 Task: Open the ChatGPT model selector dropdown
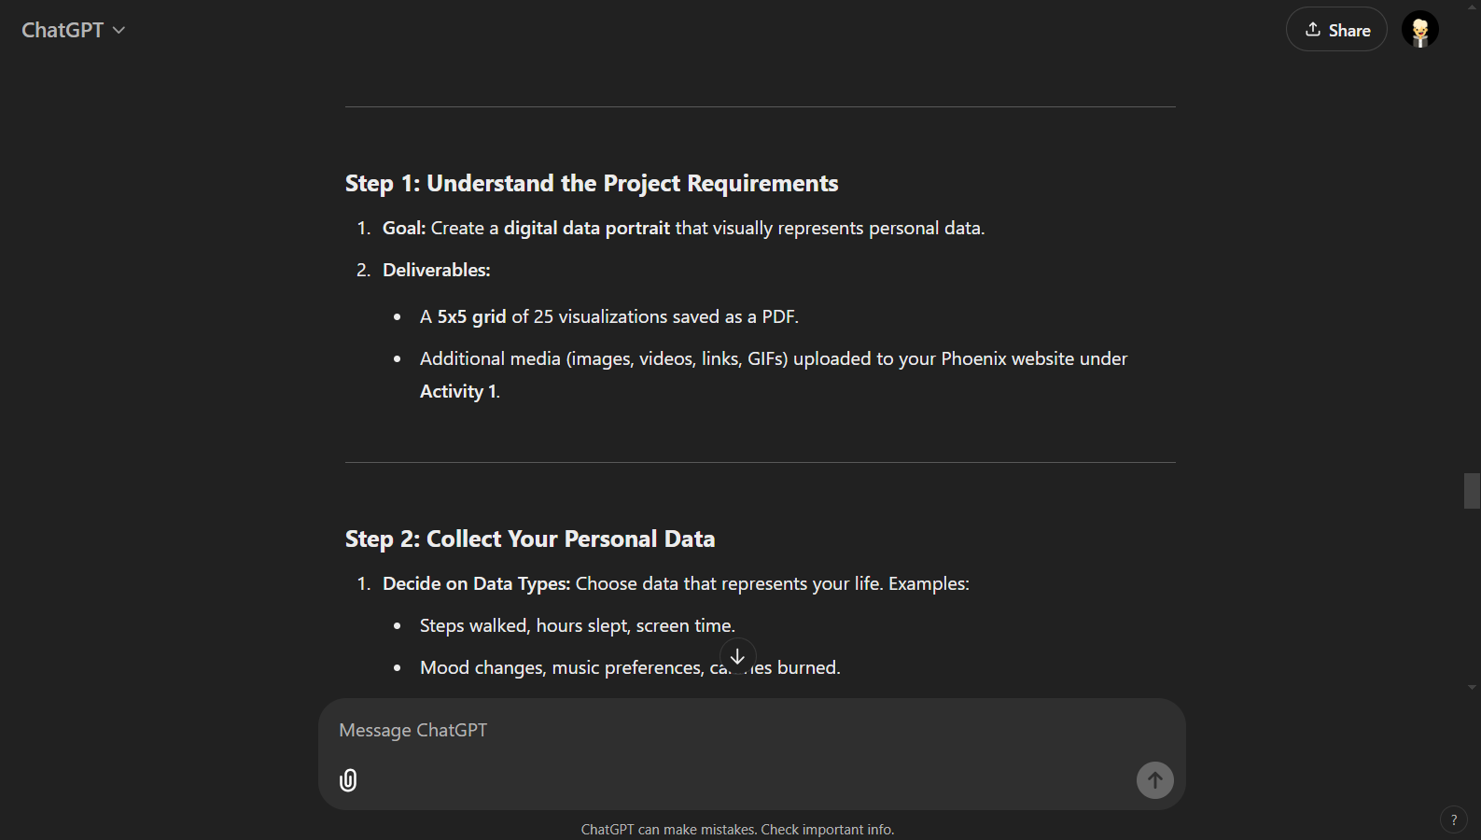(x=73, y=30)
